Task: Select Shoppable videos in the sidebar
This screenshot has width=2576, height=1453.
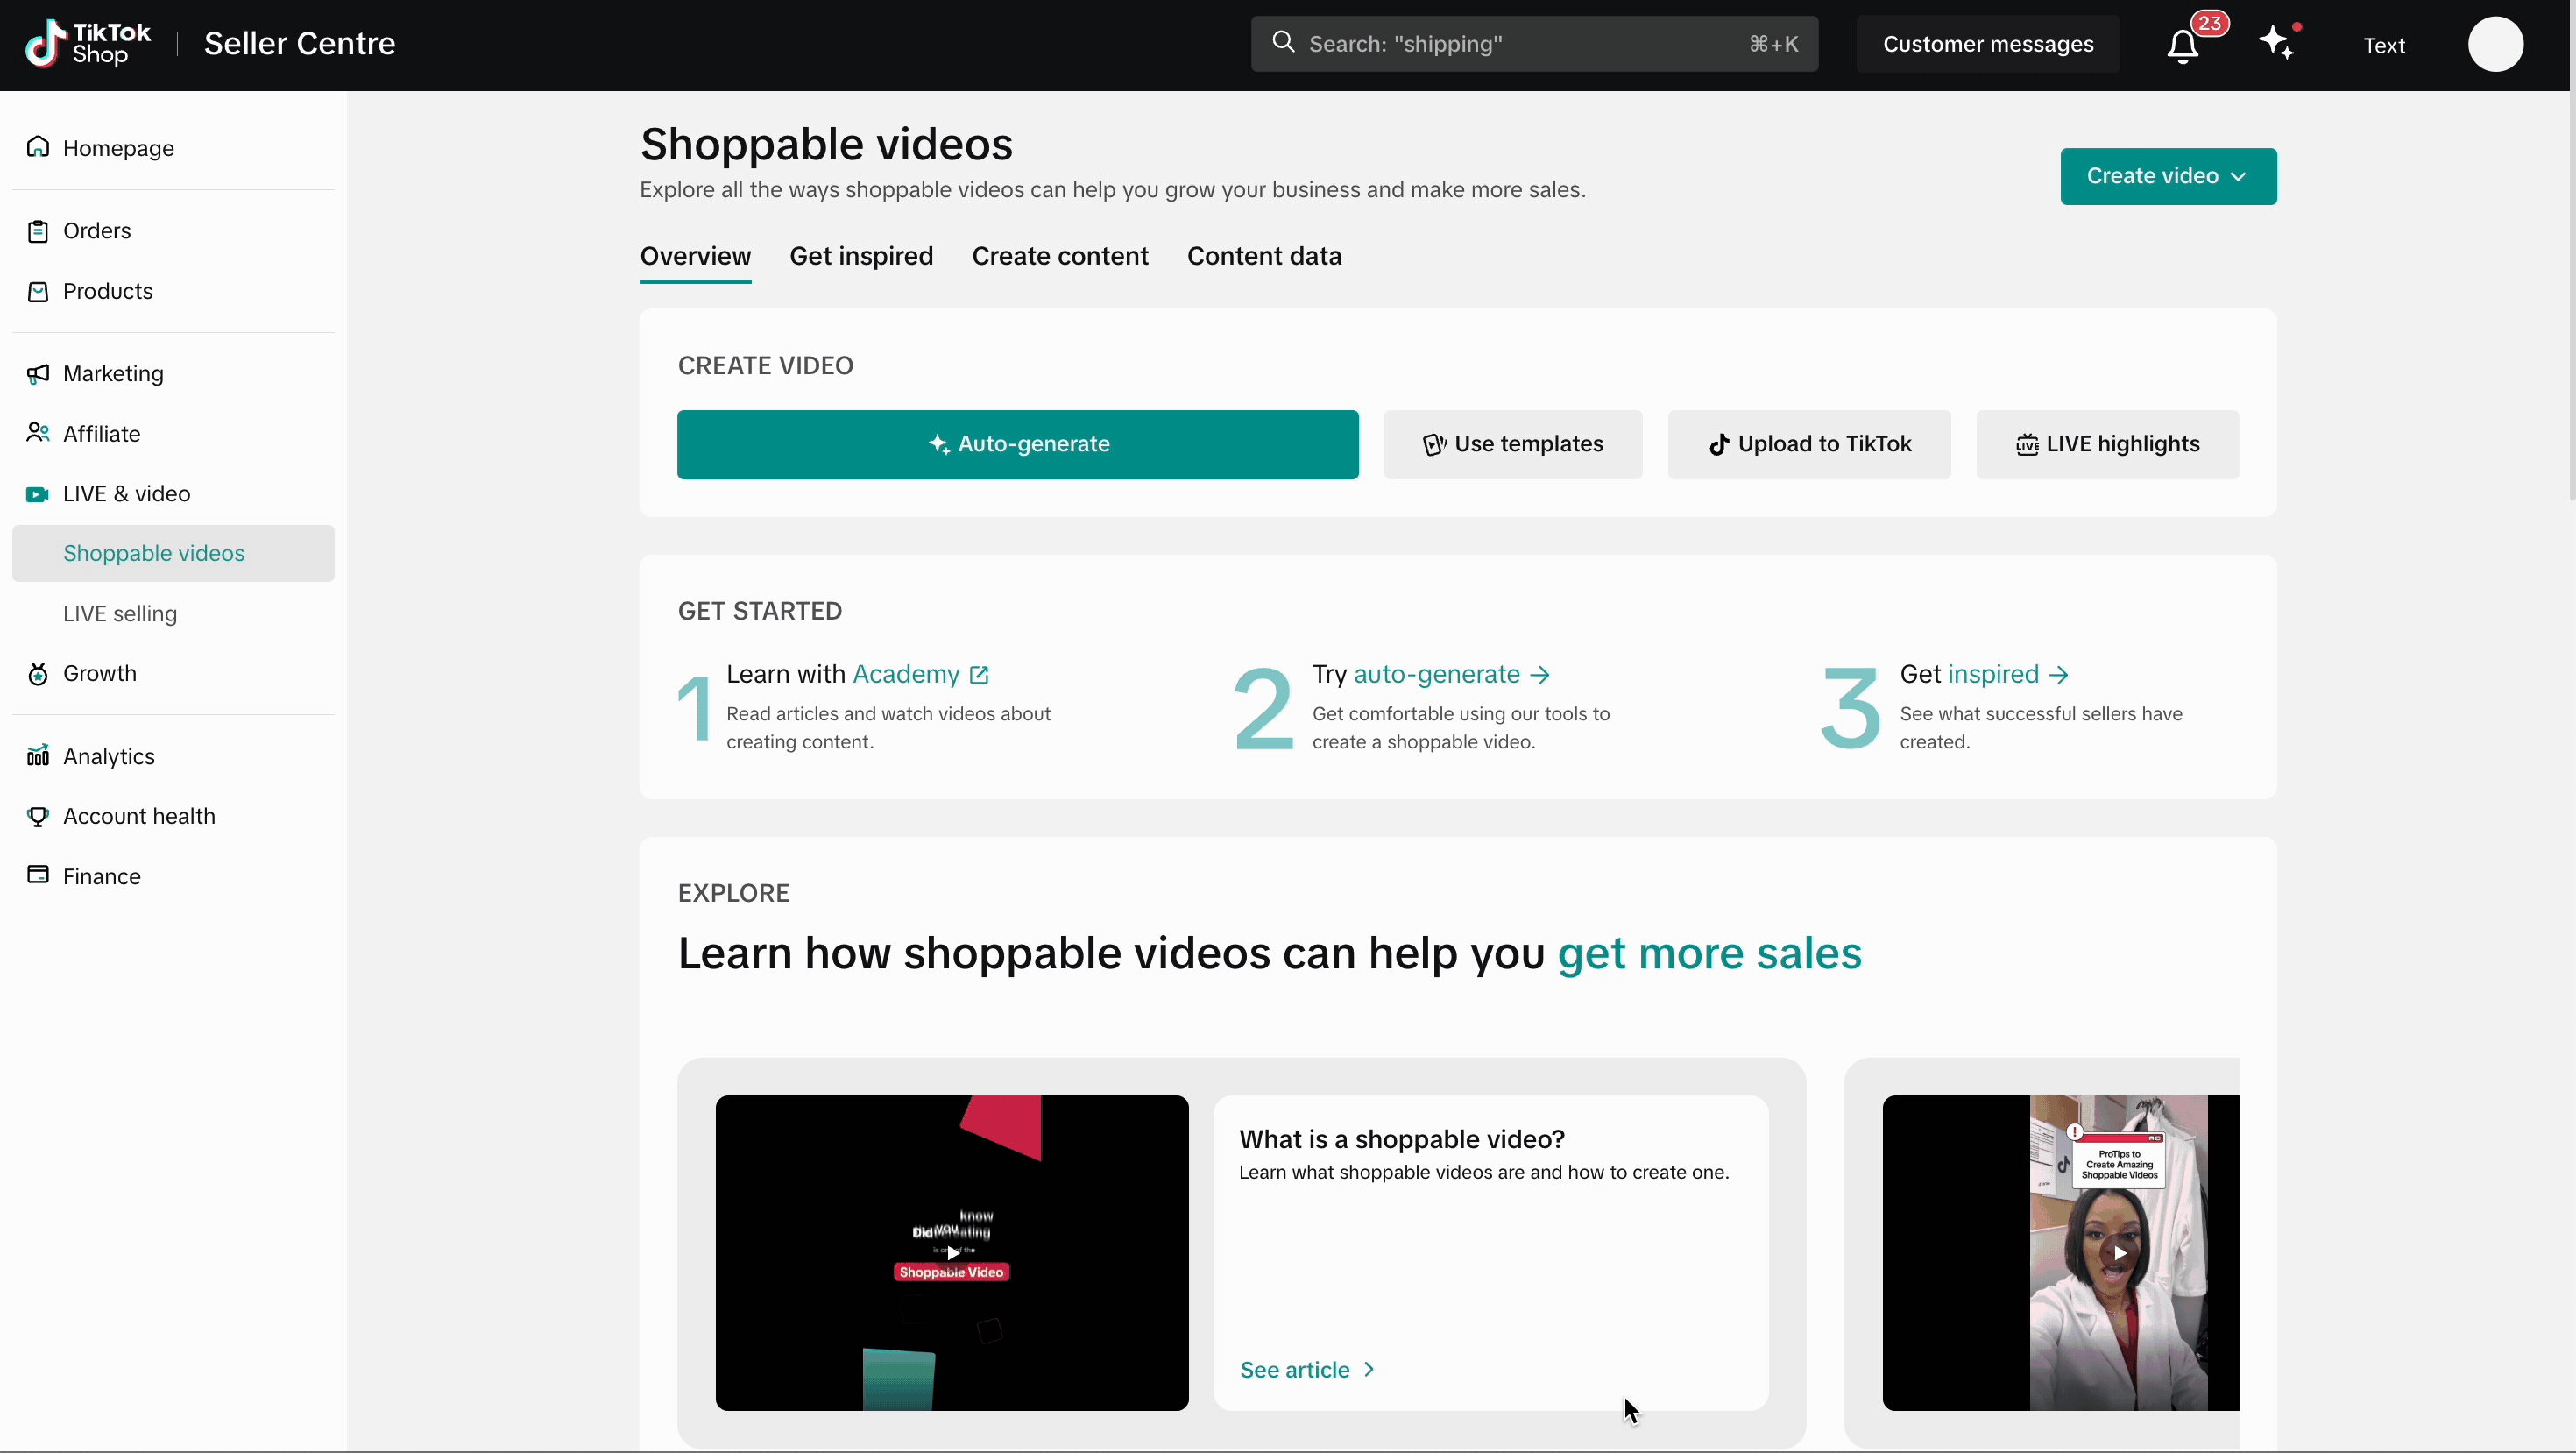Action: 173,553
